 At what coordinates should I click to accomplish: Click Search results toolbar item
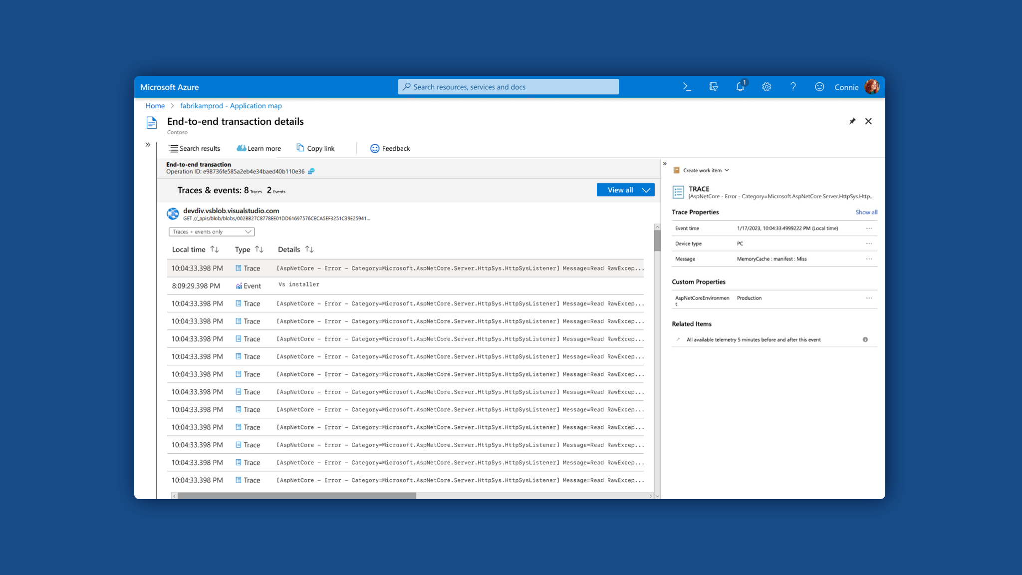pos(195,149)
